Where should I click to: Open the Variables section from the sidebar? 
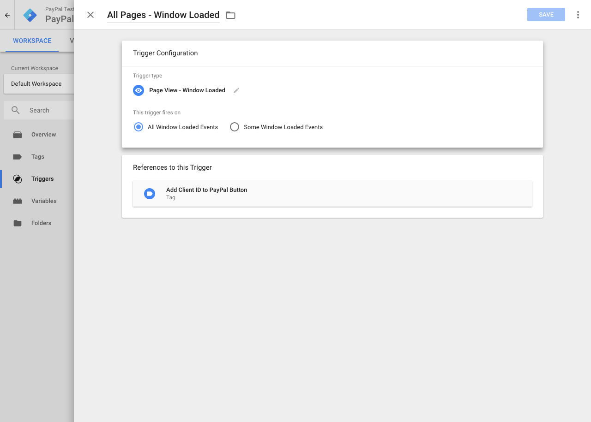18,201
